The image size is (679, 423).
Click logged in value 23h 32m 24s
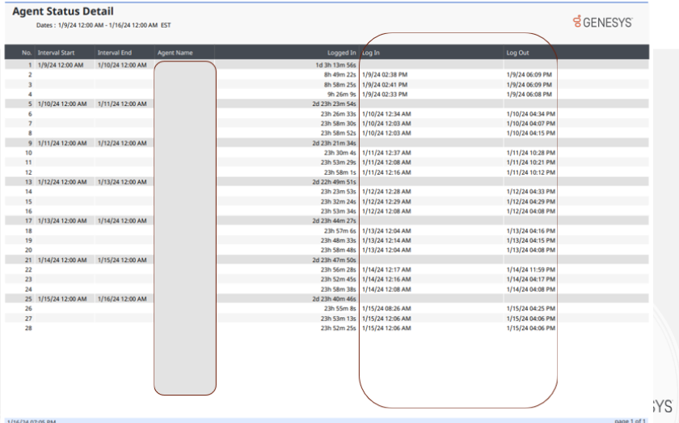pos(338,201)
